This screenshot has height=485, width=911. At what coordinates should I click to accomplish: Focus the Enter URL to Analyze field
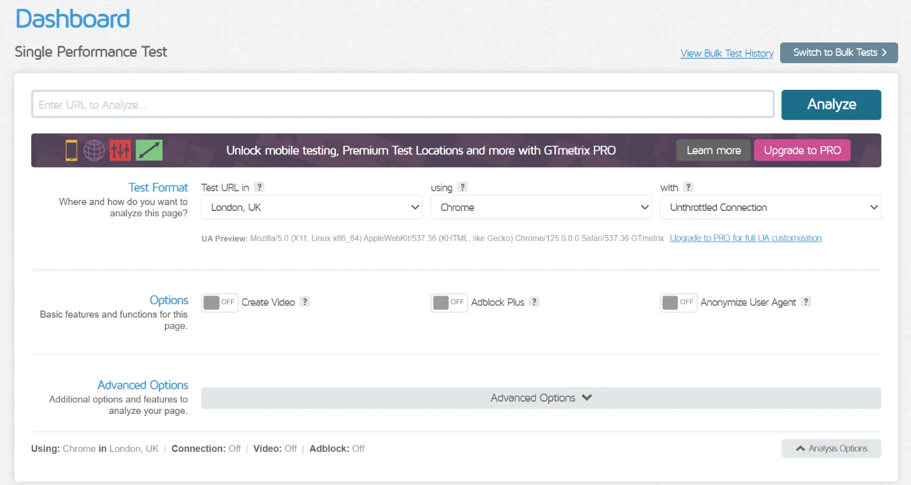pyautogui.click(x=402, y=105)
